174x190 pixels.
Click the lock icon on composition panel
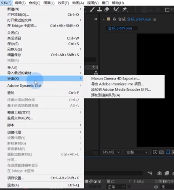[x=114, y=19]
